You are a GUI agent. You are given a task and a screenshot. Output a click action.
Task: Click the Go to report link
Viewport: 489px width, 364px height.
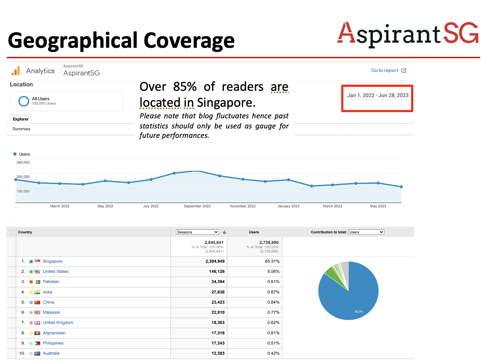[384, 71]
